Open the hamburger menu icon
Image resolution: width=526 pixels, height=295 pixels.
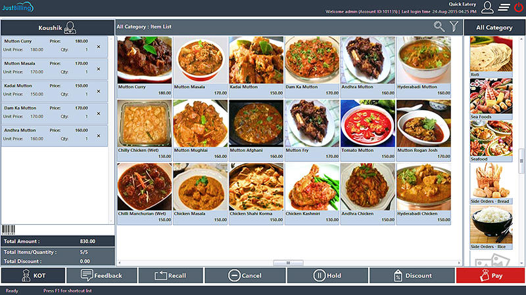pyautogui.click(x=504, y=7)
